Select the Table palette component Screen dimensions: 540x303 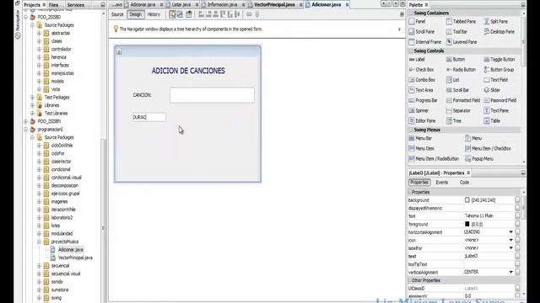coord(492,121)
